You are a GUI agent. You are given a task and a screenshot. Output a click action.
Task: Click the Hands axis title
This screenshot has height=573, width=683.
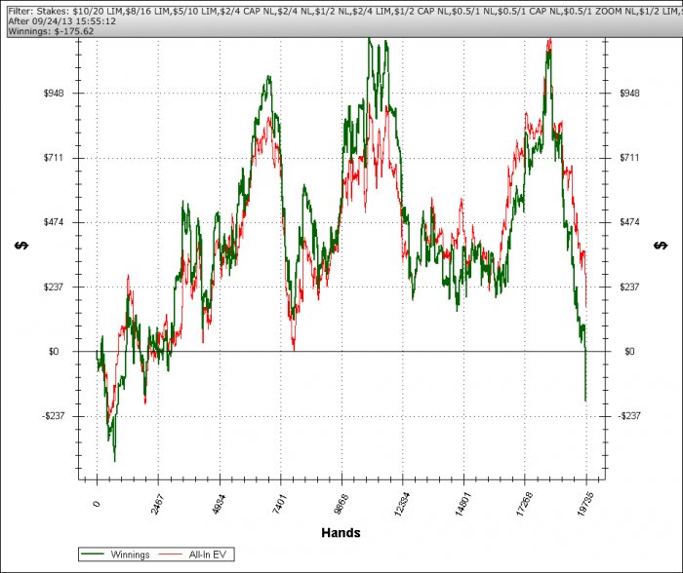coord(341,532)
